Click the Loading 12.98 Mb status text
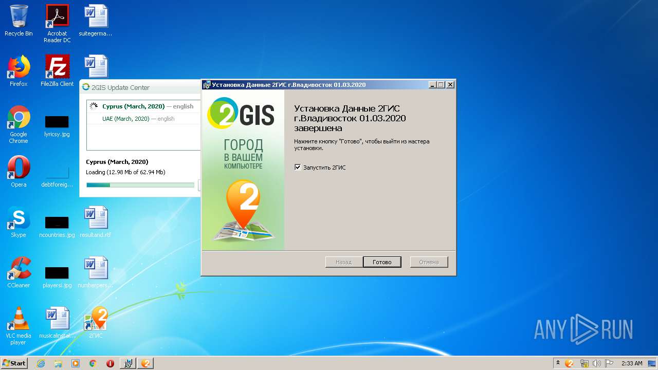This screenshot has height=370, width=658. pos(126,172)
